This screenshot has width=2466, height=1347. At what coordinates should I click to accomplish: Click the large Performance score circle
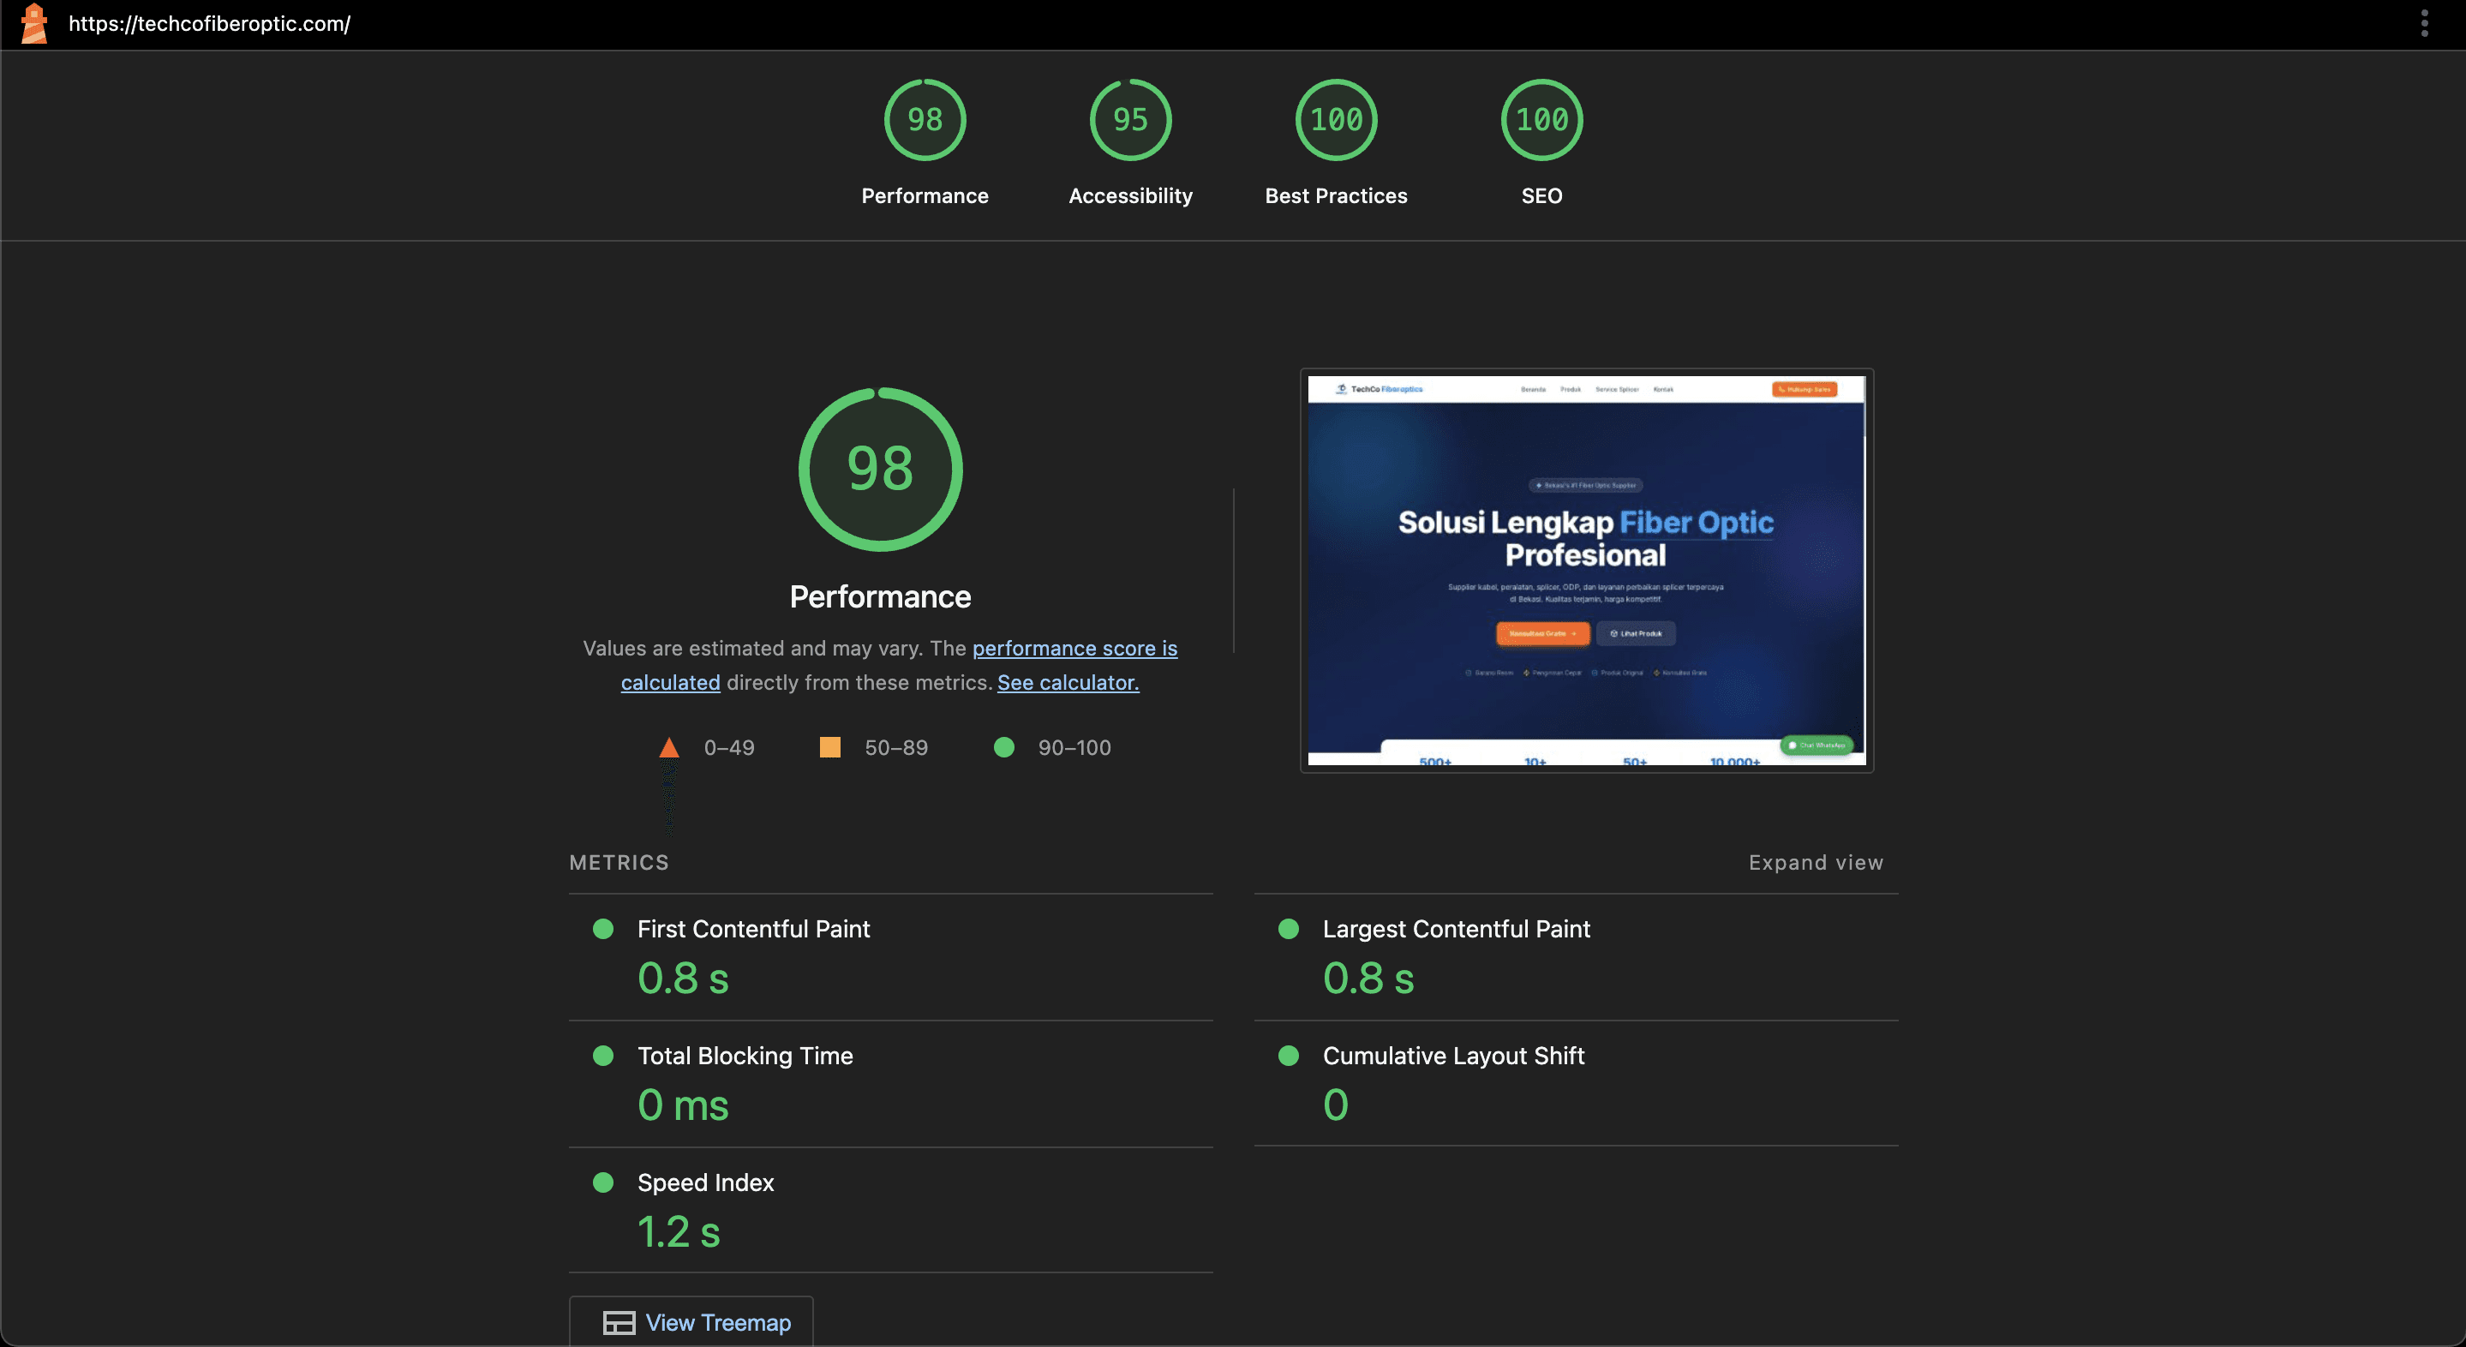[880, 469]
